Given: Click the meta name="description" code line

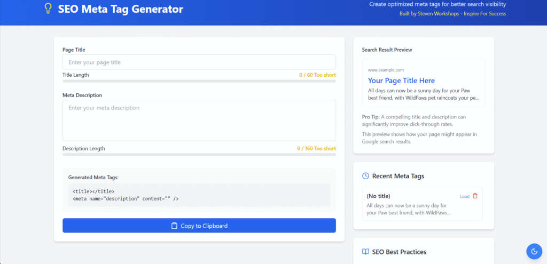Looking at the screenshot, I should tap(126, 198).
